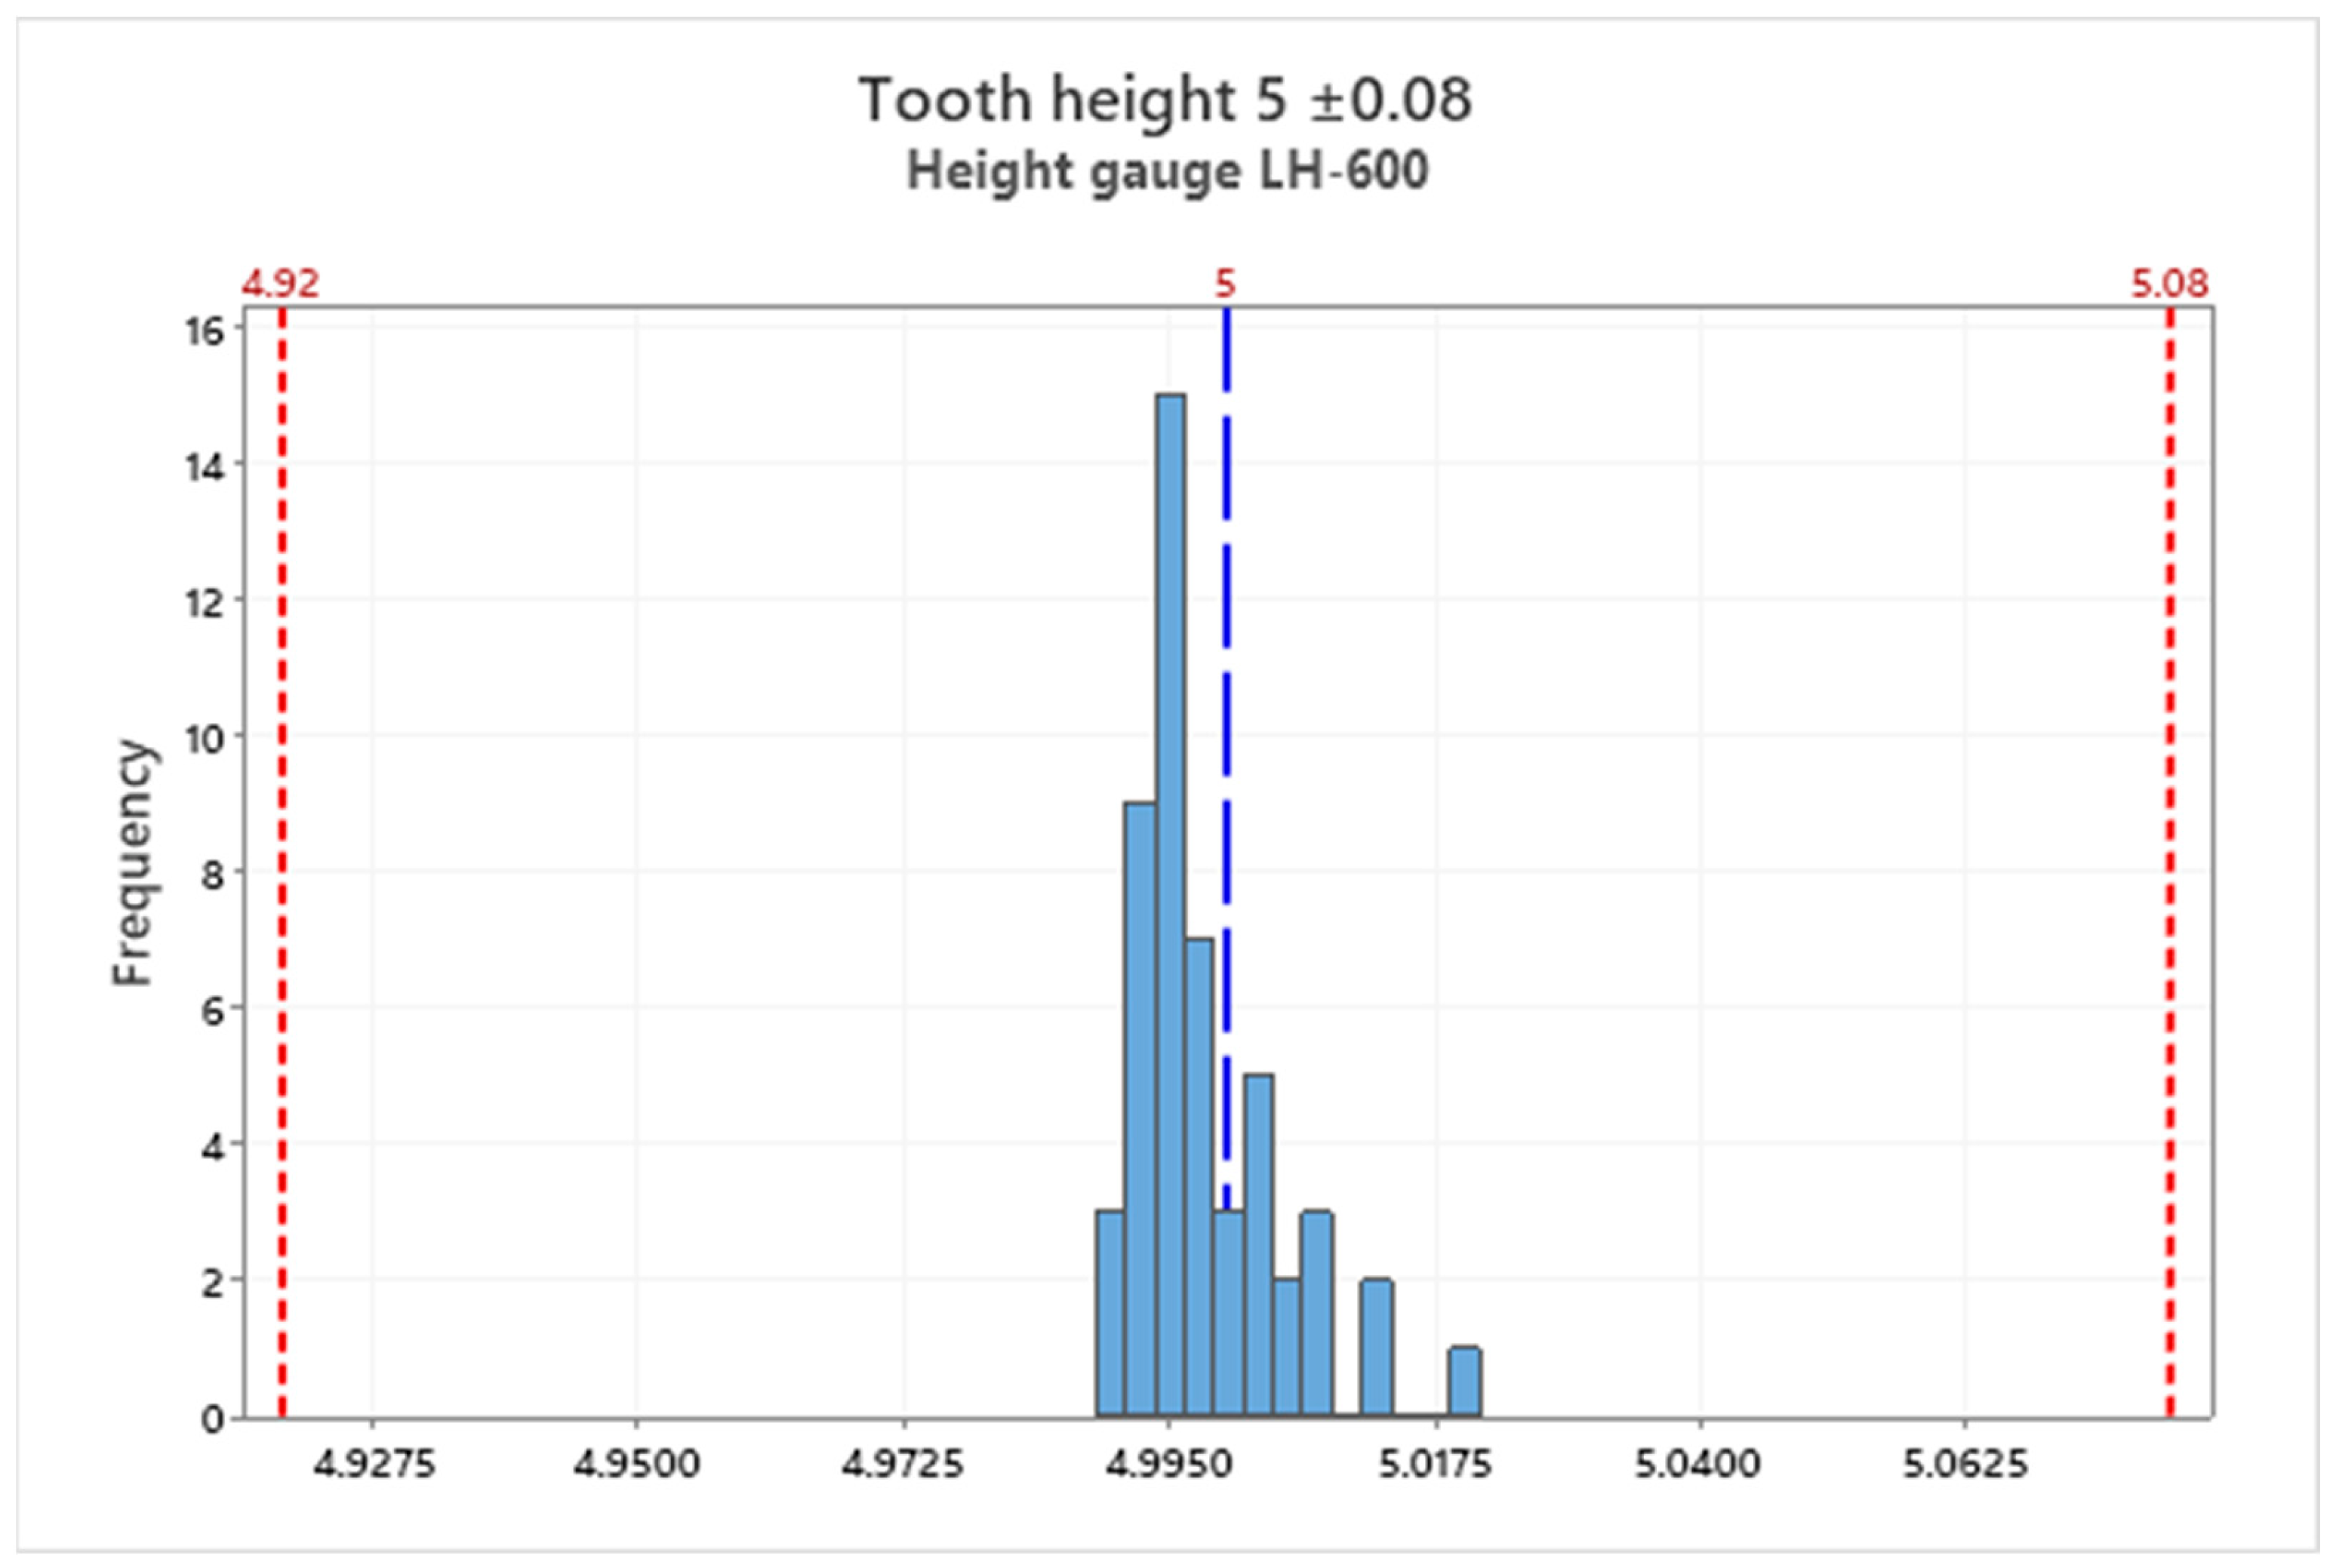Select the red dashed upper limit line 5.08
Screen dimensions: 2333x1568
[x=2170, y=860]
